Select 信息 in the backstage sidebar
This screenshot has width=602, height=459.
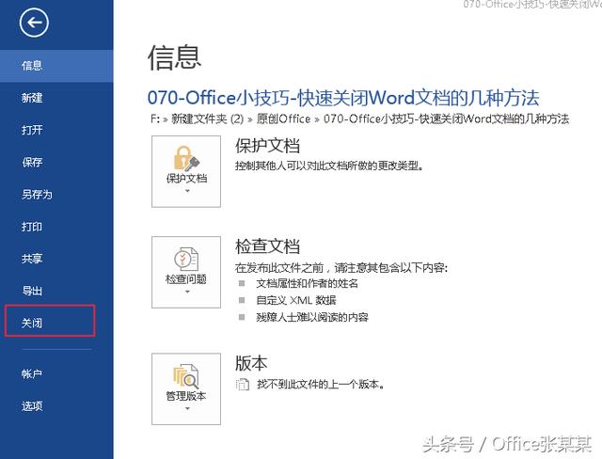point(56,66)
